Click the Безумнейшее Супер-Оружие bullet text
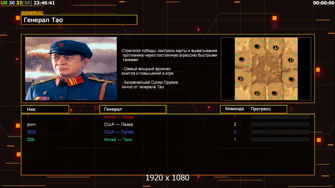Viewport: 335px width, 188px height. tap(150, 85)
